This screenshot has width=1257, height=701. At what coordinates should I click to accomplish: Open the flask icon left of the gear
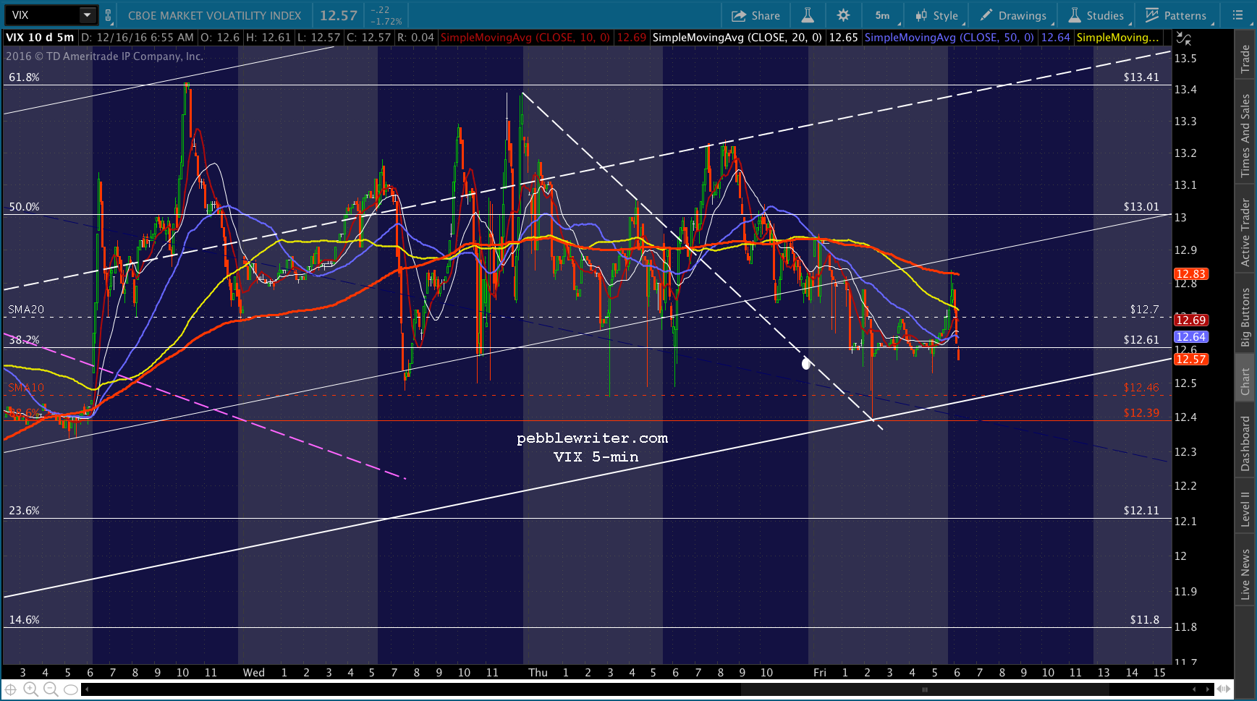[808, 15]
